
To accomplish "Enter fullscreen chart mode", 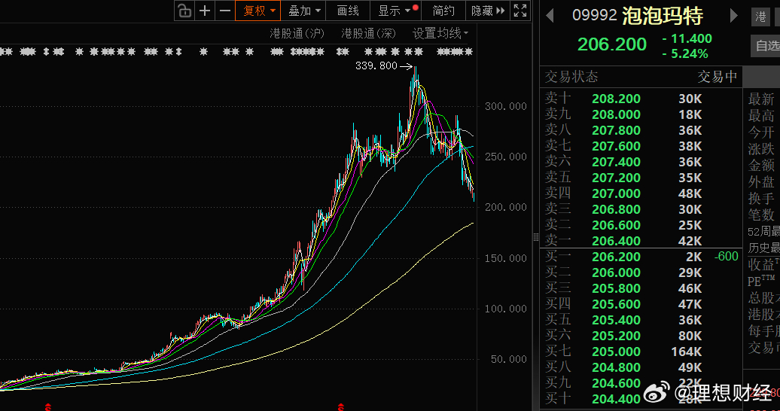I will click(519, 11).
